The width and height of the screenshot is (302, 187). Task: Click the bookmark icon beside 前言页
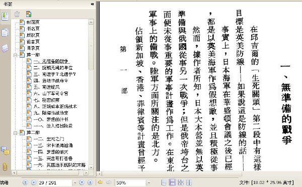[x=22, y=42]
